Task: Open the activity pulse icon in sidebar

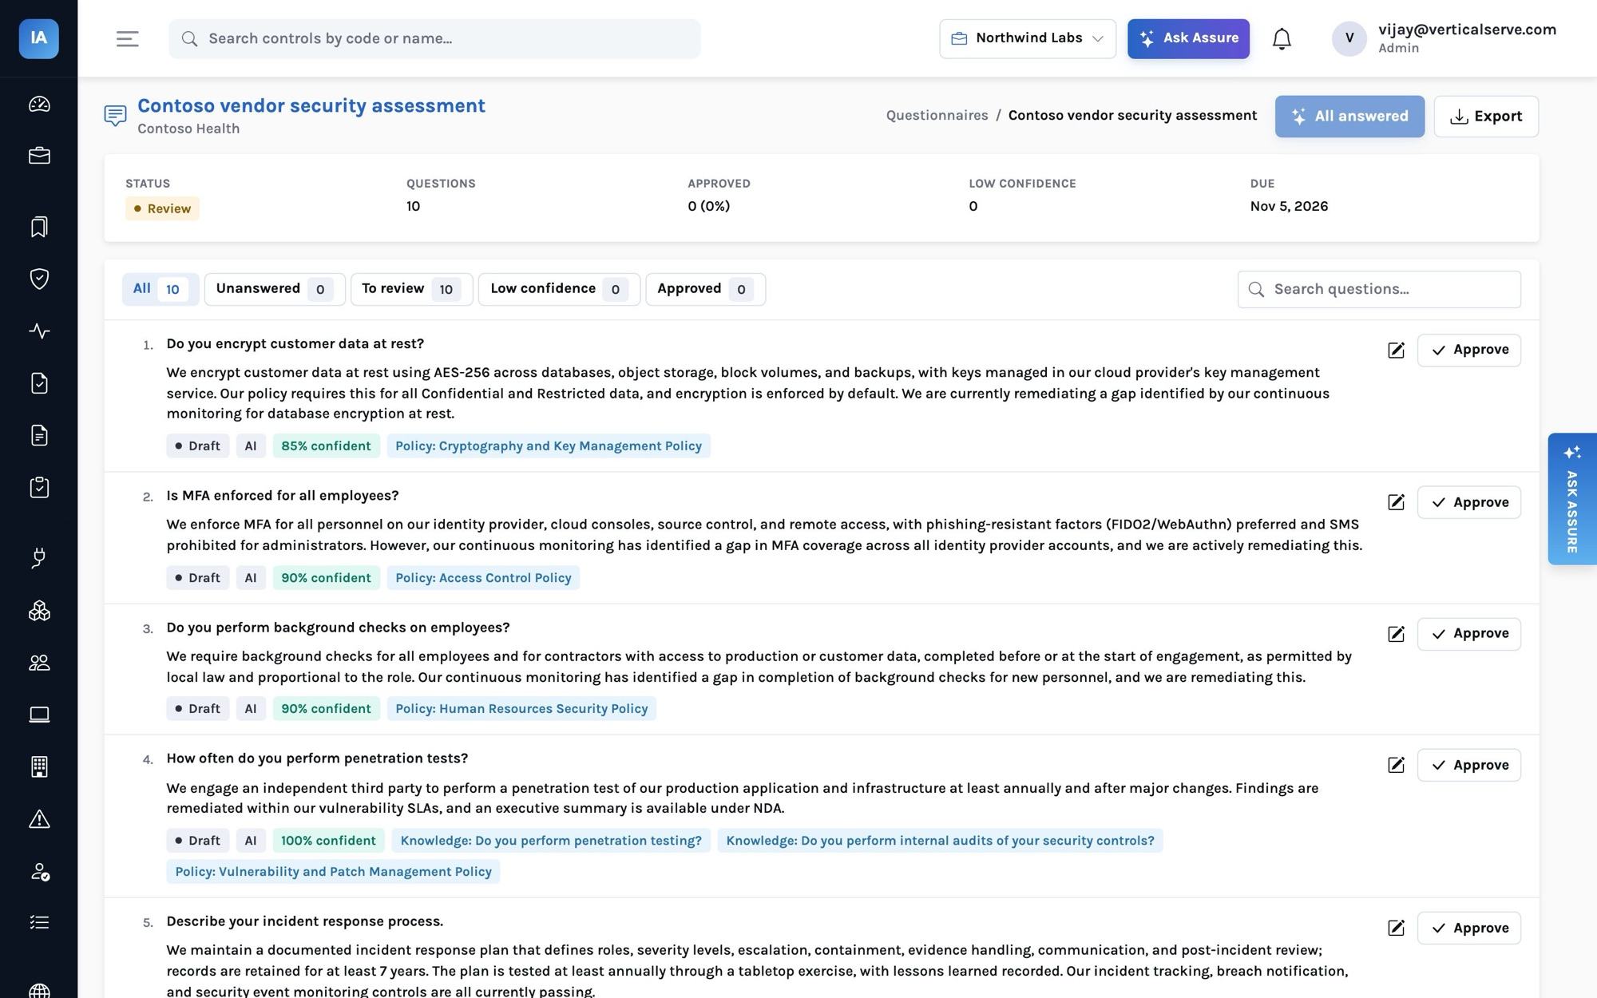Action: tap(39, 331)
